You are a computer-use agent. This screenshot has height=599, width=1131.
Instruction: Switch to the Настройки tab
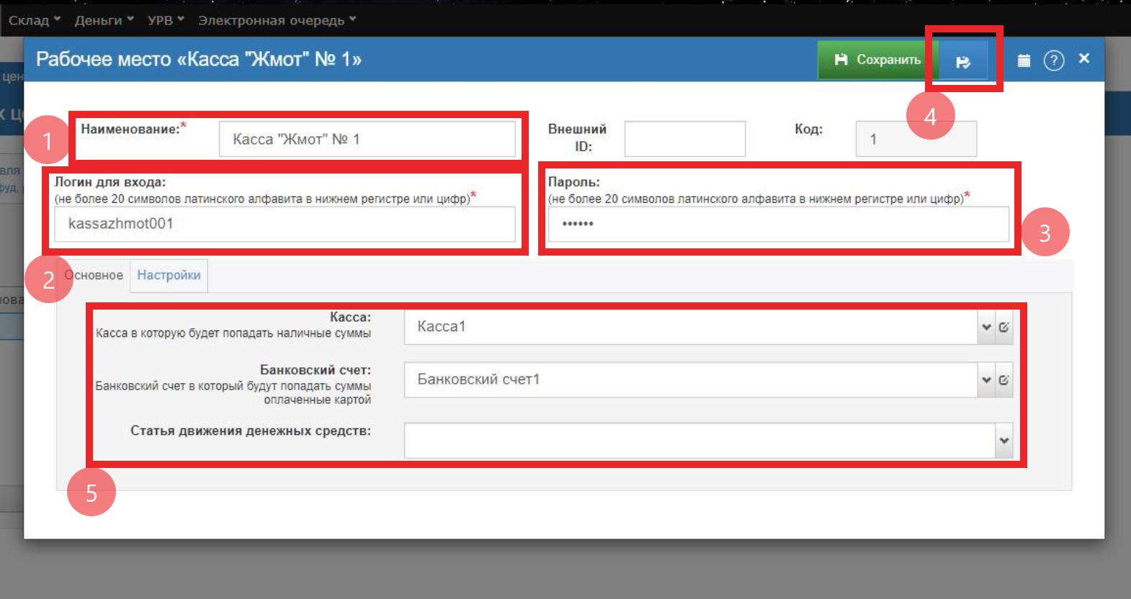pyautogui.click(x=169, y=276)
